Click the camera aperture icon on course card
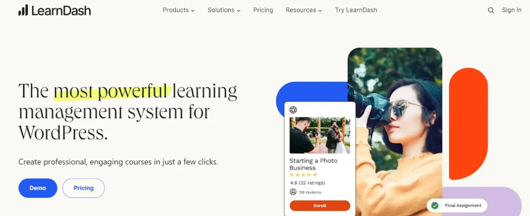 [x=293, y=110]
